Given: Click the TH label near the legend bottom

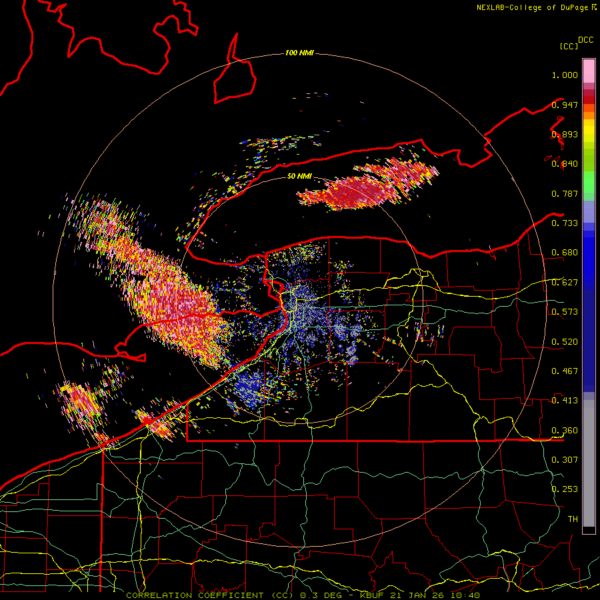Looking at the screenshot, I should pyautogui.click(x=573, y=519).
